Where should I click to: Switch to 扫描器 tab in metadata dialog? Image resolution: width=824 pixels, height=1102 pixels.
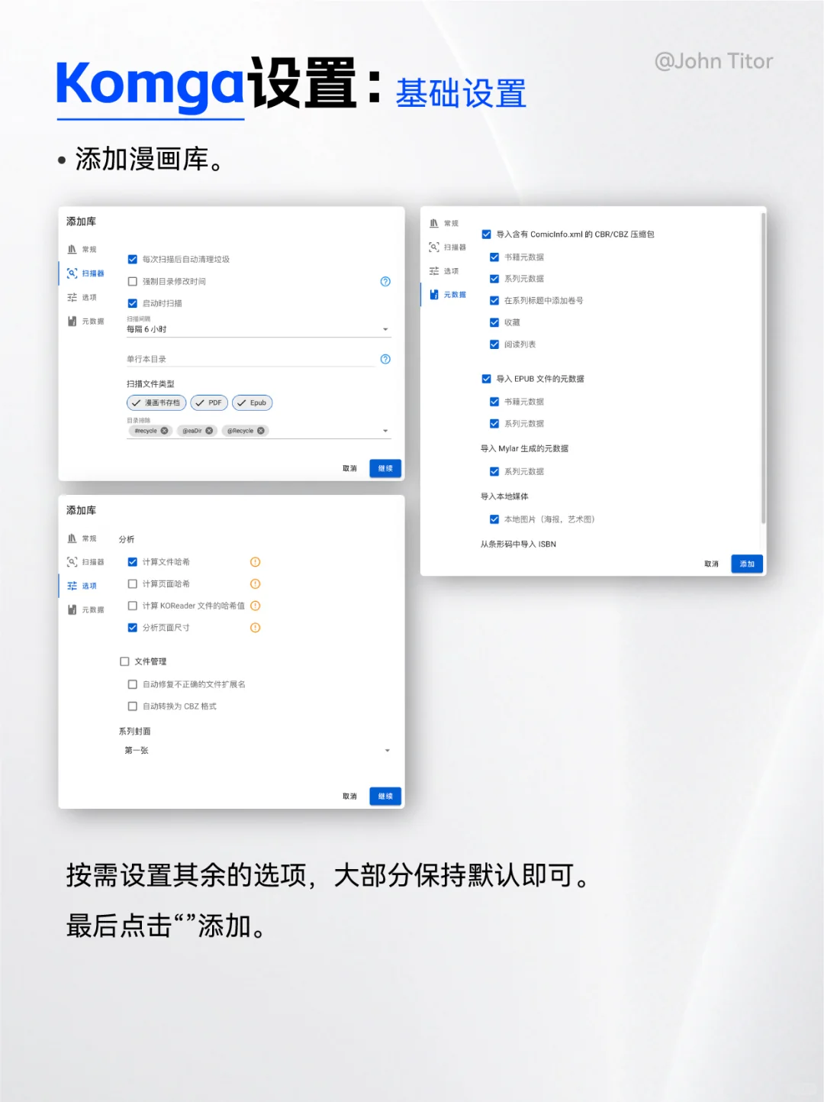pyautogui.click(x=448, y=247)
